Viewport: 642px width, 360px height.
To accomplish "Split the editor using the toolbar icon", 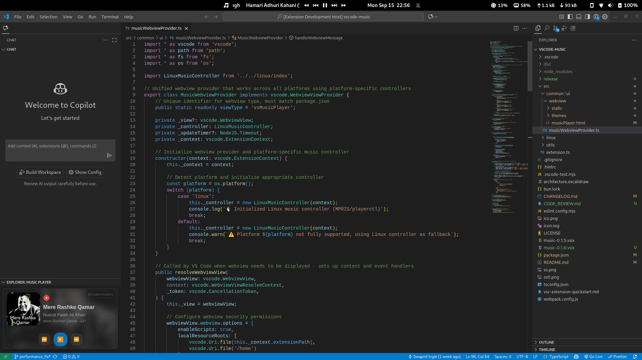I will click(516, 28).
